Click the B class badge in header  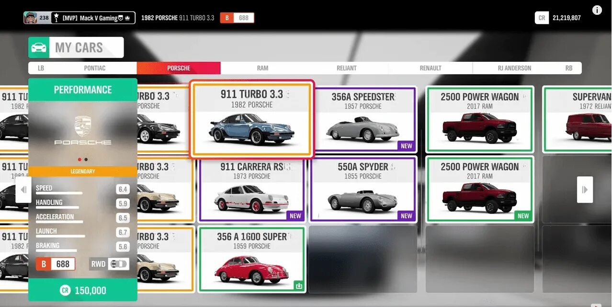227,18
